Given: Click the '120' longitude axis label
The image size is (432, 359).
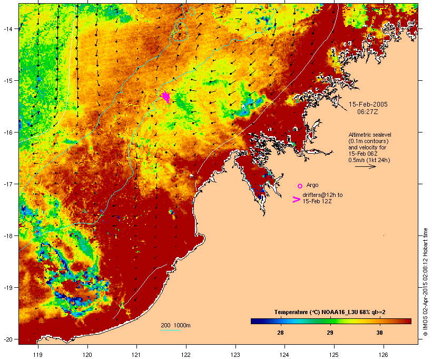Looking at the screenshot, I should click(x=87, y=355).
